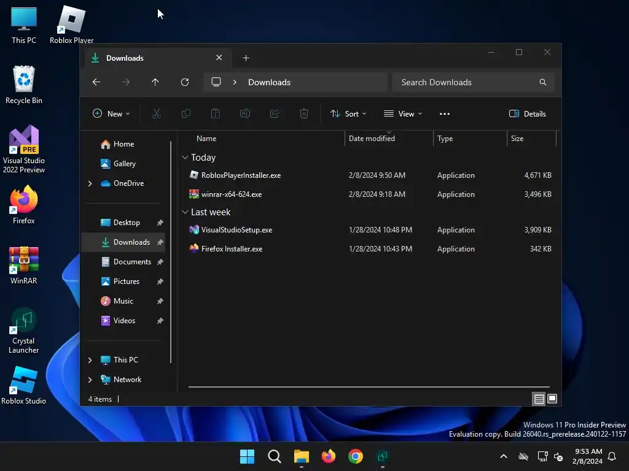Select the Firefox desktop shortcut

coord(24,205)
